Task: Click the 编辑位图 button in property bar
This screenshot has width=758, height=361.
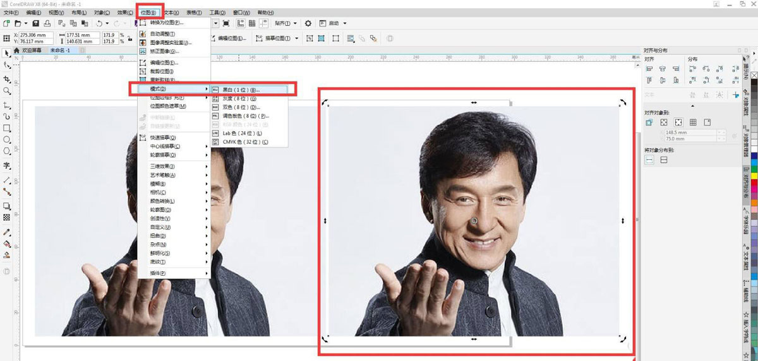Action: coord(231,38)
